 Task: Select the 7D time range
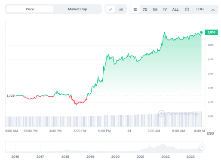[x=145, y=9]
